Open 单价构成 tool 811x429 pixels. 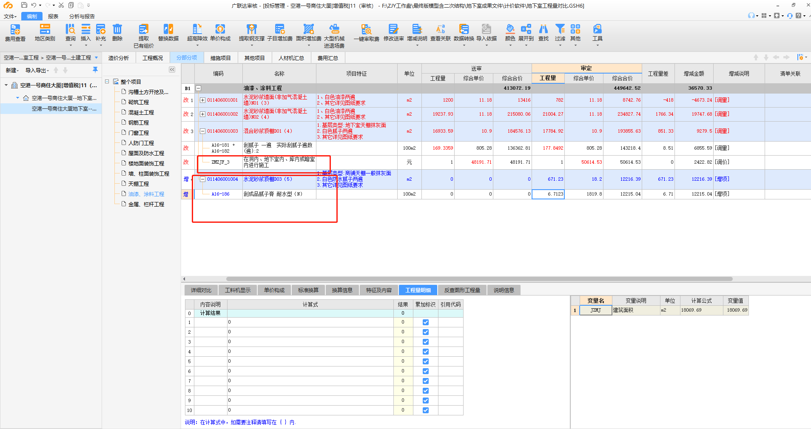[x=220, y=33]
